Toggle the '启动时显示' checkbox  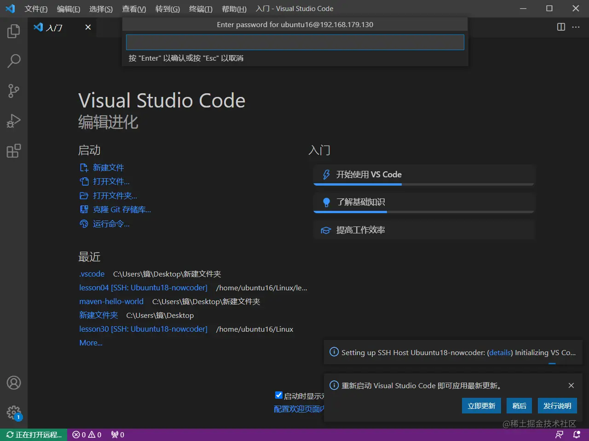pyautogui.click(x=278, y=395)
